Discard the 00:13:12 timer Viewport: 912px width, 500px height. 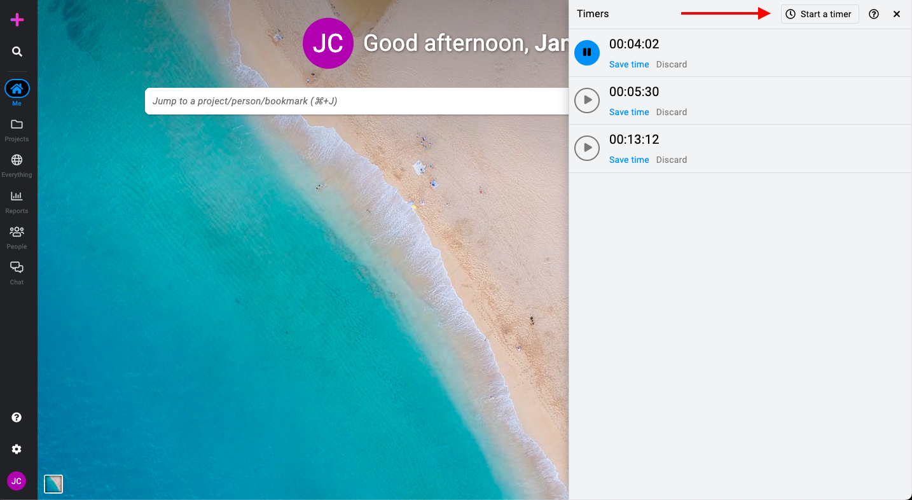pyautogui.click(x=672, y=160)
